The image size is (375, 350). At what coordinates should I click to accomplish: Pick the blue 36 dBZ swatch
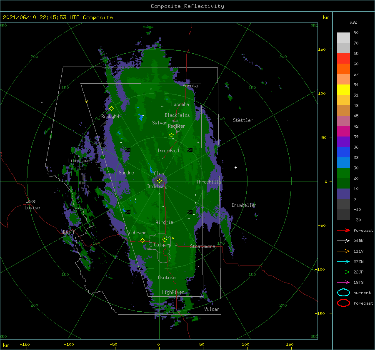(x=343, y=152)
